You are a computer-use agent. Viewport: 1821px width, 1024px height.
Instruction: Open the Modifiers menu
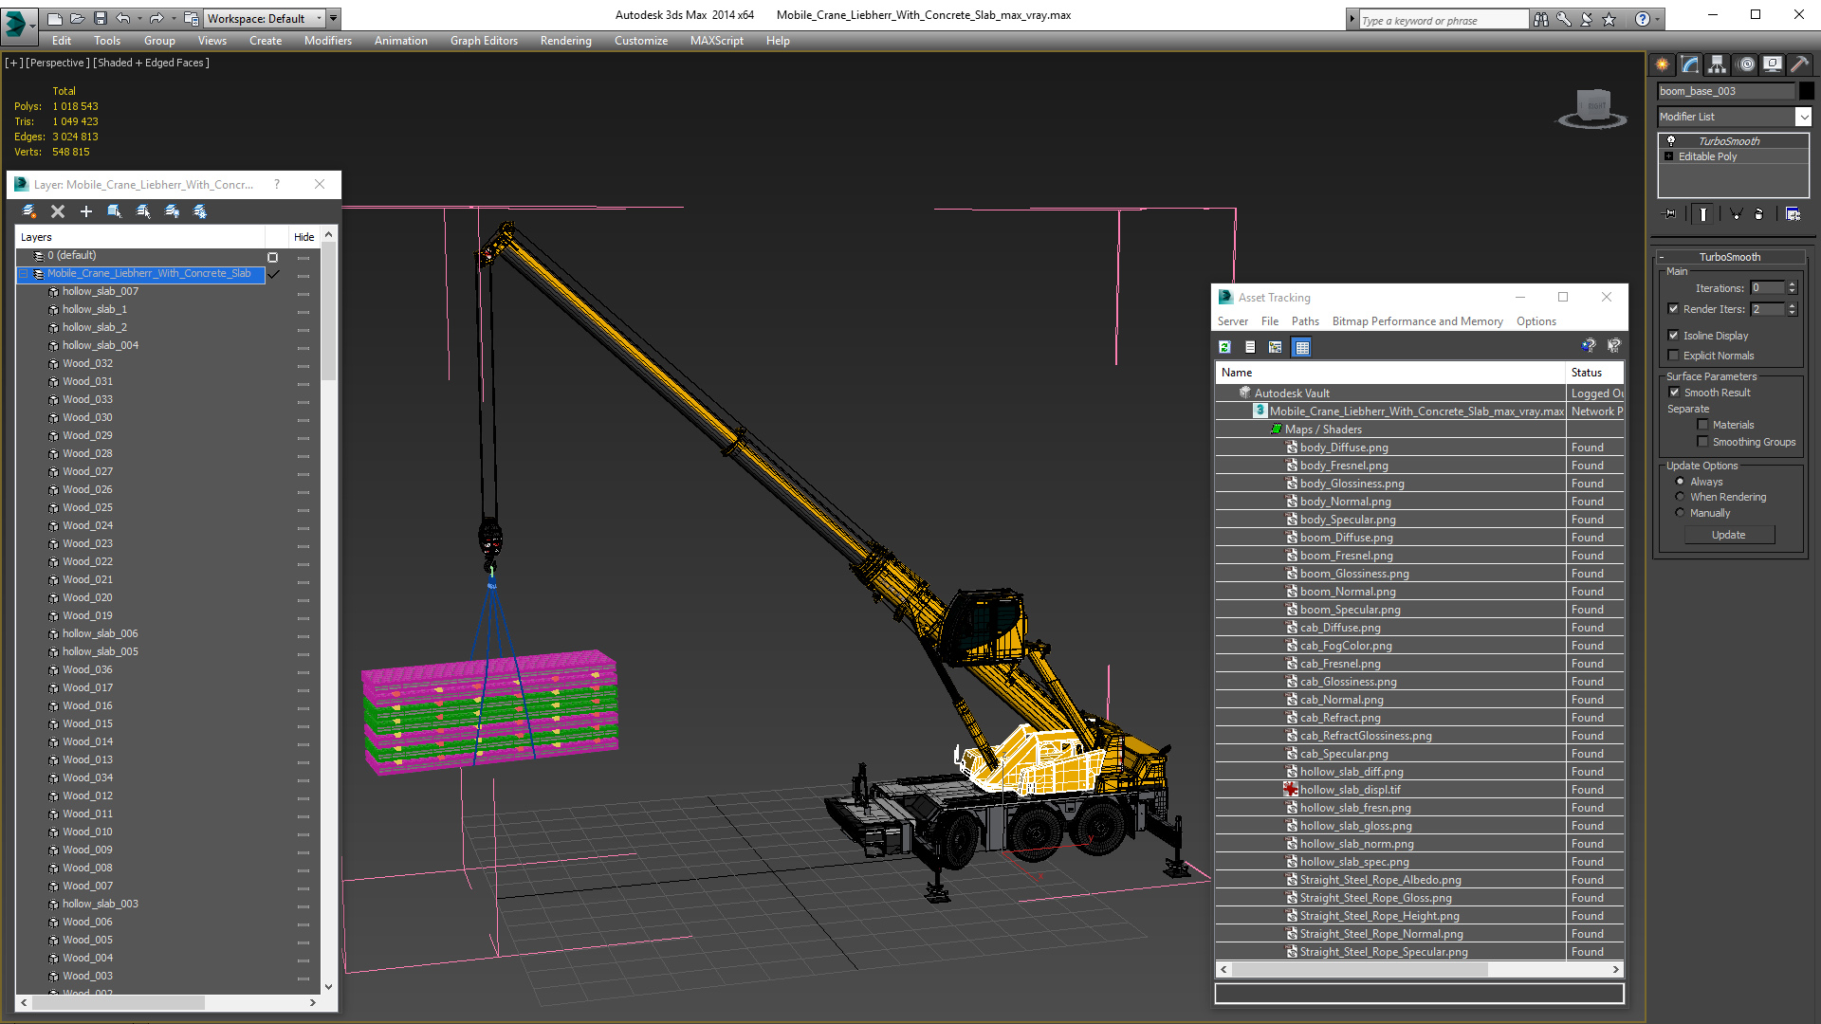point(327,41)
